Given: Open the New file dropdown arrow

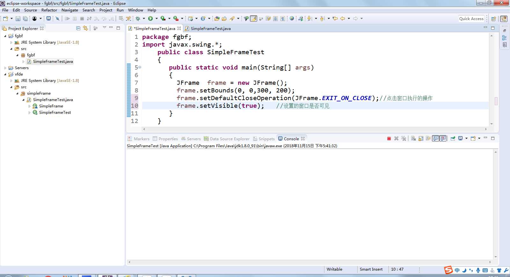Looking at the screenshot, I should tap(11, 18).
